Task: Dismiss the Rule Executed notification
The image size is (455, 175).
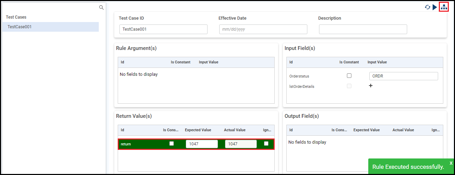Action: click(451, 163)
